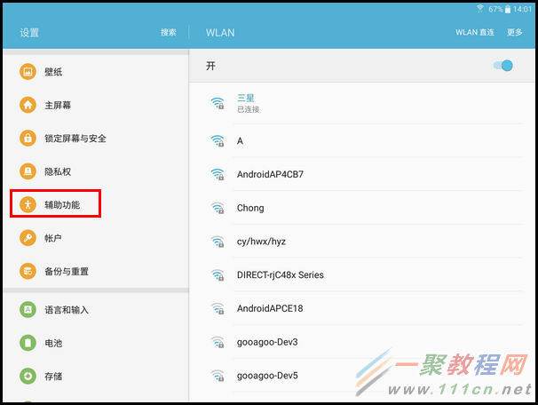Select 锁定屏幕与安全 entry

[x=96, y=139]
